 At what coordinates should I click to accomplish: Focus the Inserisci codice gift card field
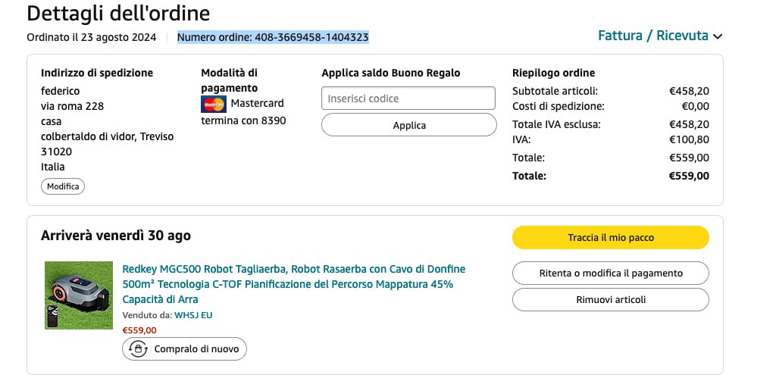408,98
